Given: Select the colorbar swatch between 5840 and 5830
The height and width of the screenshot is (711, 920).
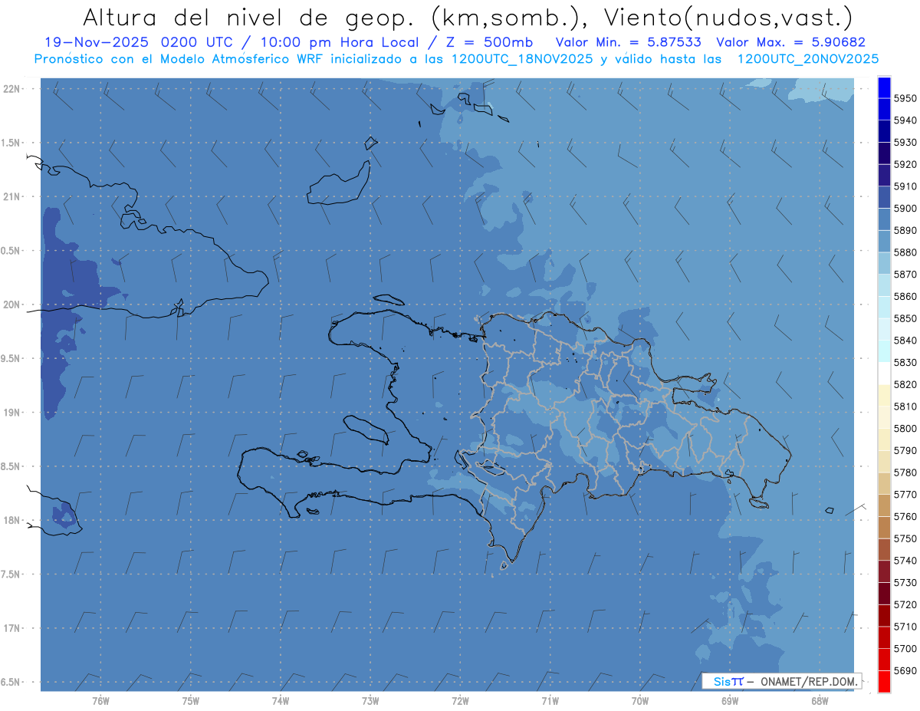Looking at the screenshot, I should pos(884,351).
